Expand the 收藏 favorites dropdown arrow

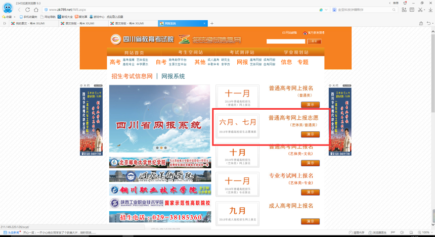(14, 17)
